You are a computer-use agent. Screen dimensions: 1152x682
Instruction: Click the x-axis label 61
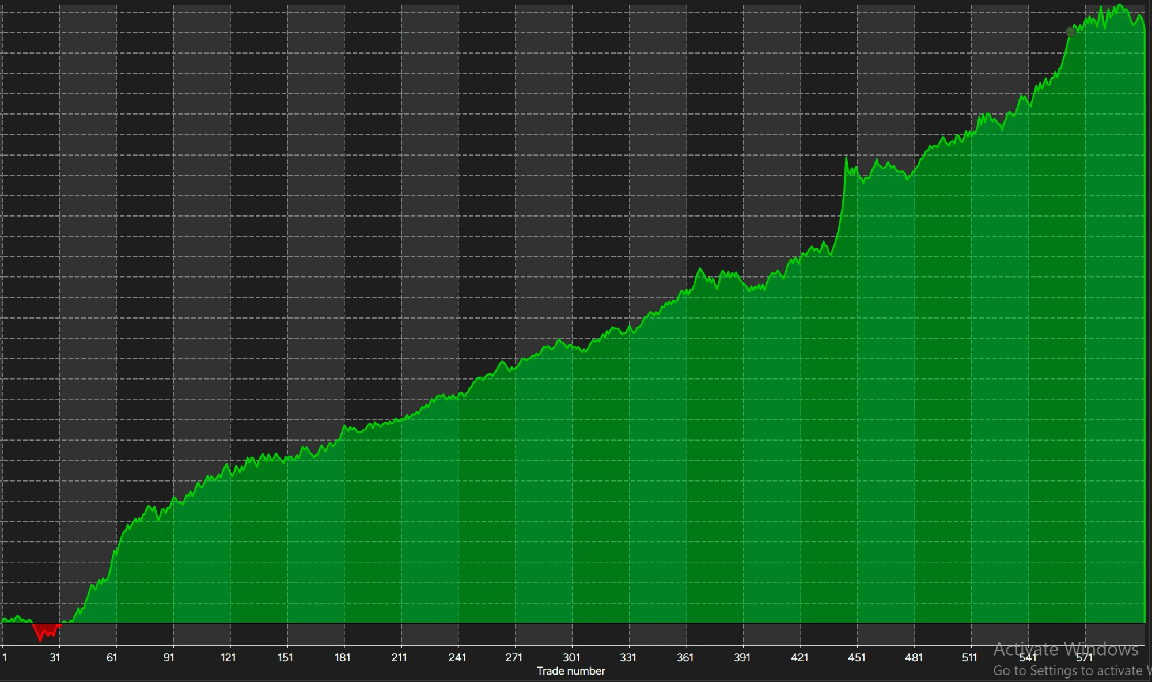coord(112,657)
